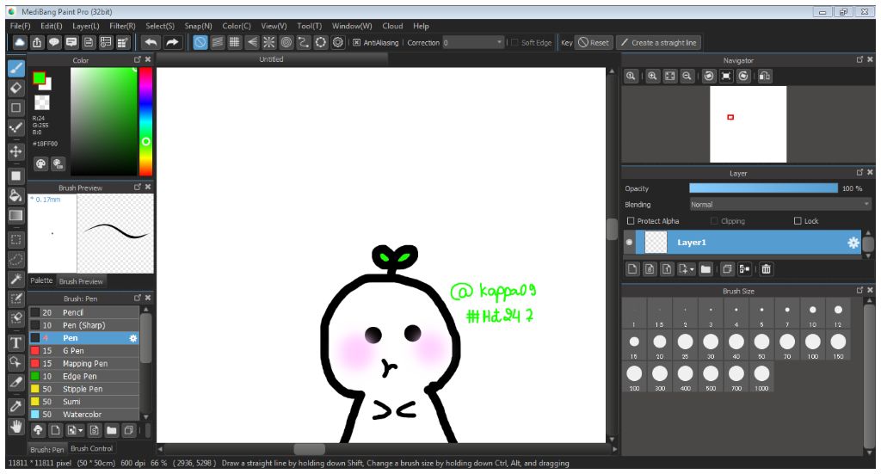881x474 pixels.
Task: Open the Untitled canvas tab
Action: [271, 59]
